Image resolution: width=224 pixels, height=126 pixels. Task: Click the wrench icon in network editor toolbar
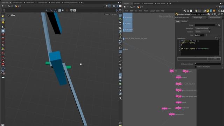(185, 11)
